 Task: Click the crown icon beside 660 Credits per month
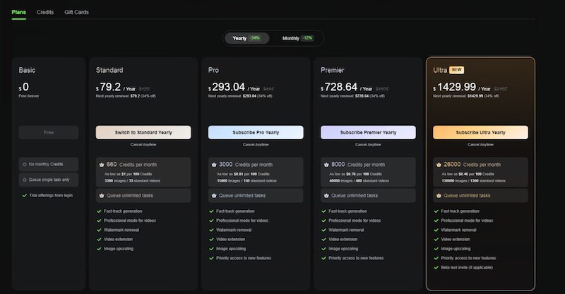click(x=101, y=165)
